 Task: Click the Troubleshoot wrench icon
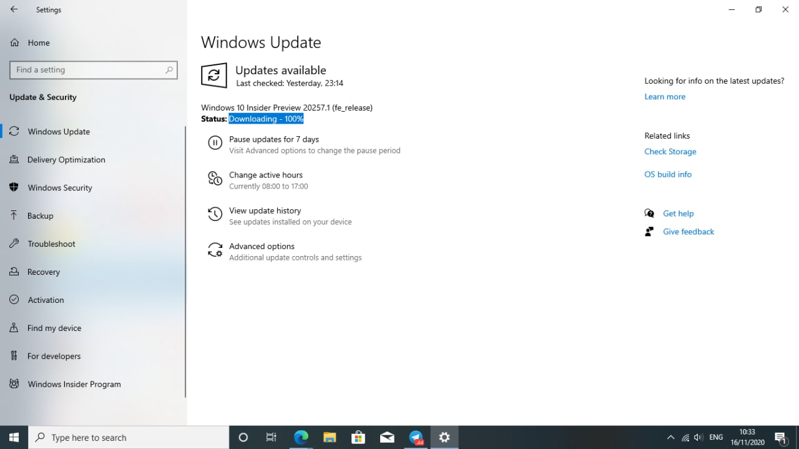pyautogui.click(x=14, y=244)
